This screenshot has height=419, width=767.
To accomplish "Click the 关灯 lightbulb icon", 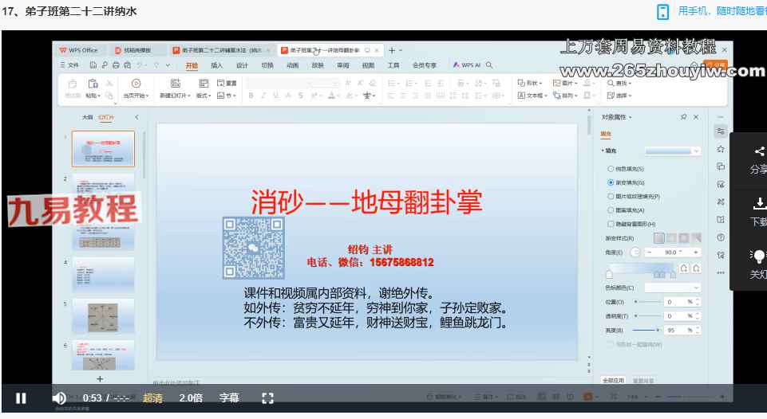I will coord(757,256).
